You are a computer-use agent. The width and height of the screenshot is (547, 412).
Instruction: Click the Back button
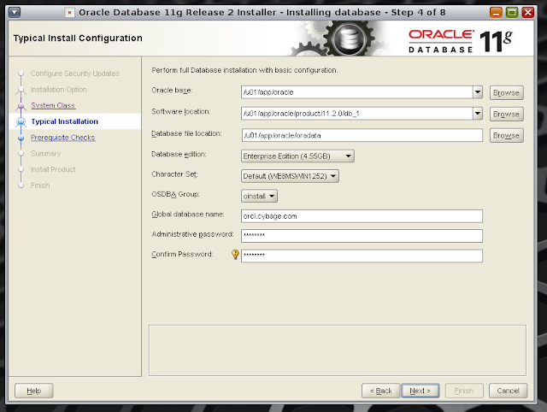point(381,391)
